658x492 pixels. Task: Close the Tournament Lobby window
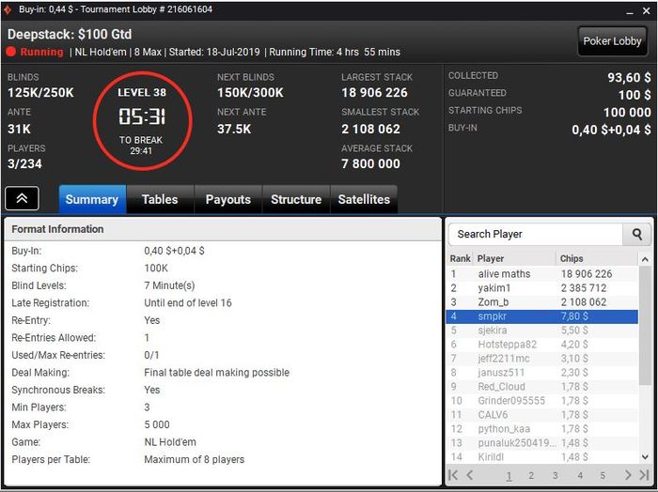pyautogui.click(x=647, y=11)
